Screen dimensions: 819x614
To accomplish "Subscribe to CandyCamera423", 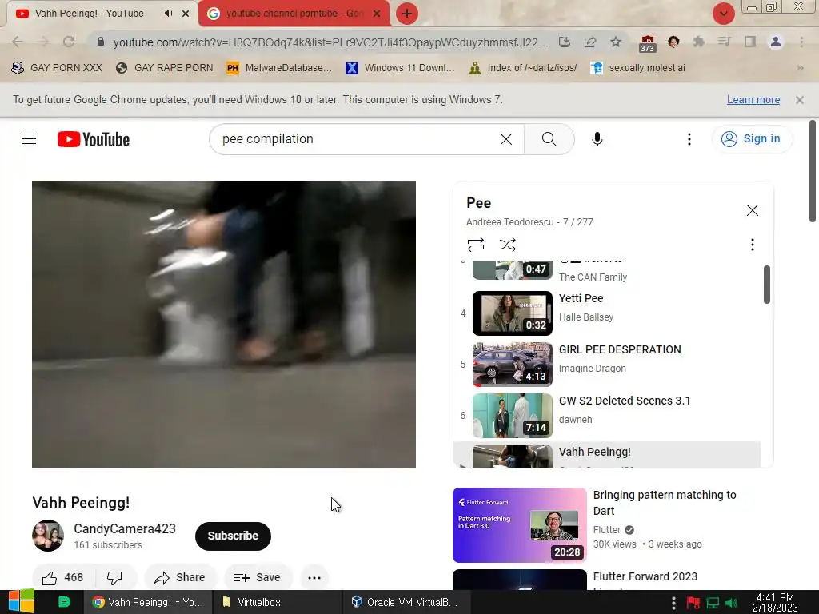I will click(x=233, y=536).
